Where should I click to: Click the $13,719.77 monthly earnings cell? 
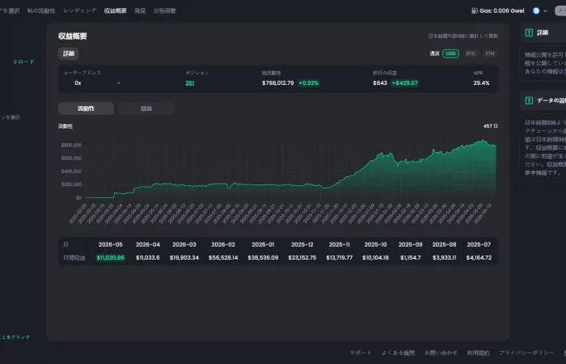340,257
